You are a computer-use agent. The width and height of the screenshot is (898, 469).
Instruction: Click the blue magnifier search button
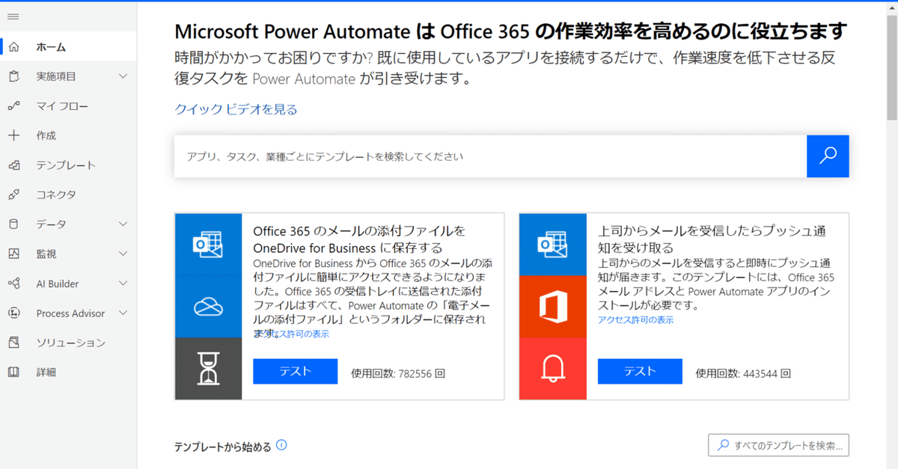coord(828,156)
